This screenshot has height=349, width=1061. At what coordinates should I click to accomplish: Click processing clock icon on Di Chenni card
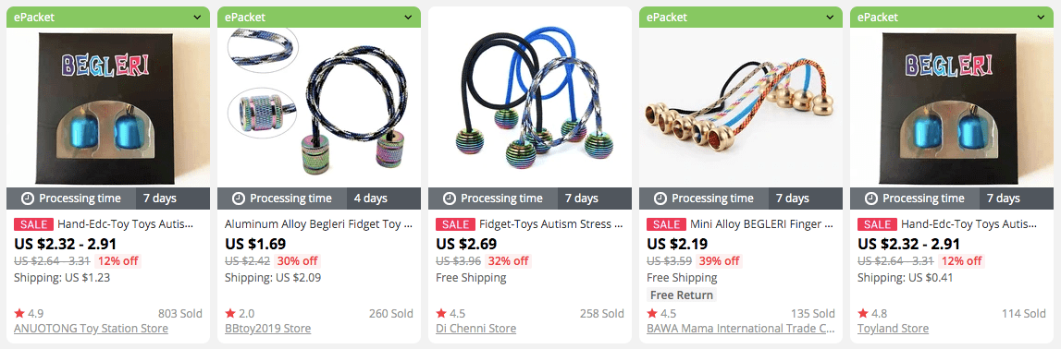(x=450, y=199)
